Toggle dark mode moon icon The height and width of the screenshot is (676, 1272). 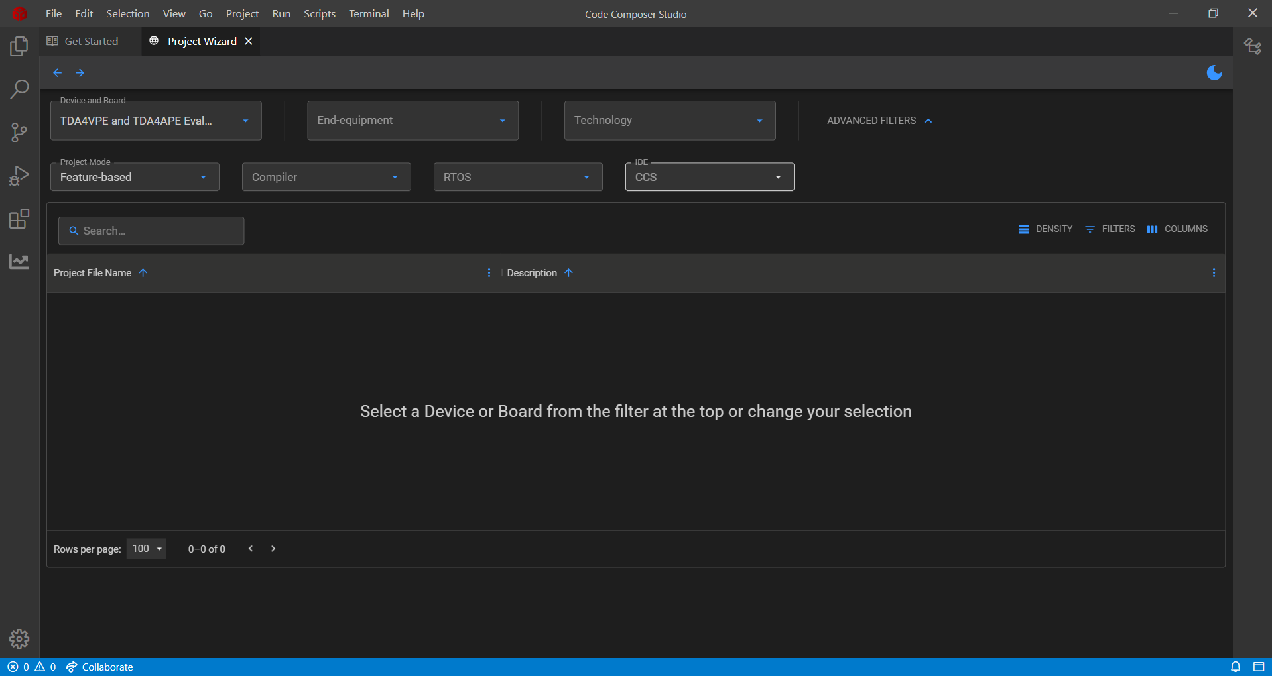click(1214, 72)
